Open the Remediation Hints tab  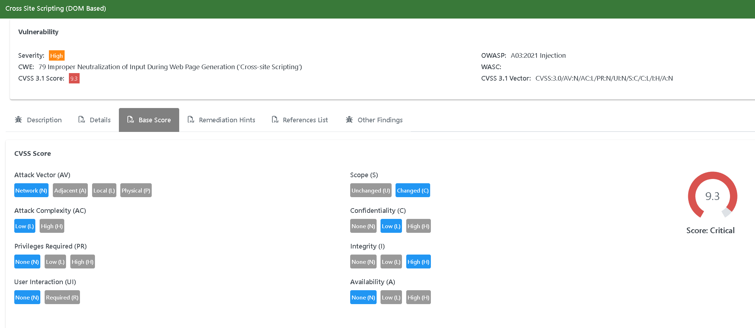[227, 120]
